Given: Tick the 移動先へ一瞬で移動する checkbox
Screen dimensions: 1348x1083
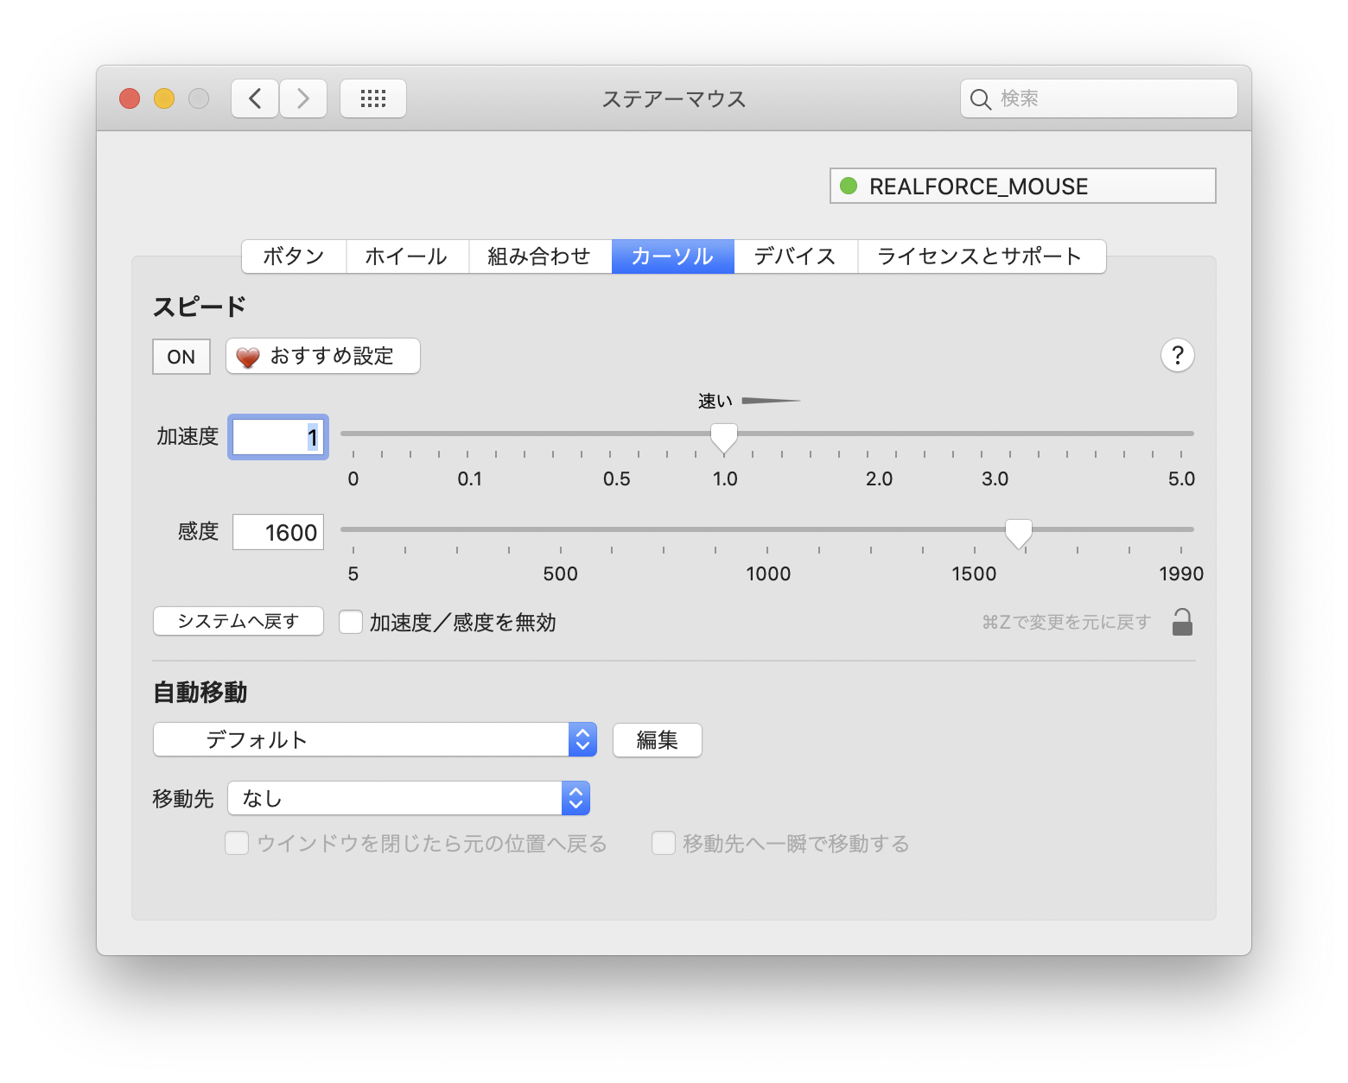Looking at the screenshot, I should [663, 843].
